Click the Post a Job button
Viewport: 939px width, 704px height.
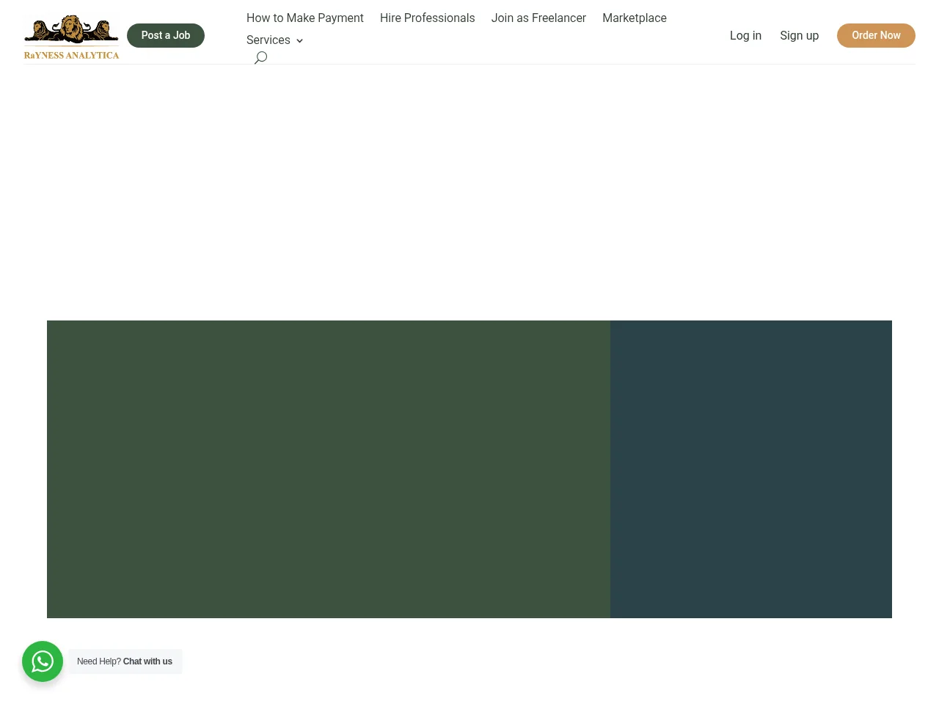coord(166,35)
